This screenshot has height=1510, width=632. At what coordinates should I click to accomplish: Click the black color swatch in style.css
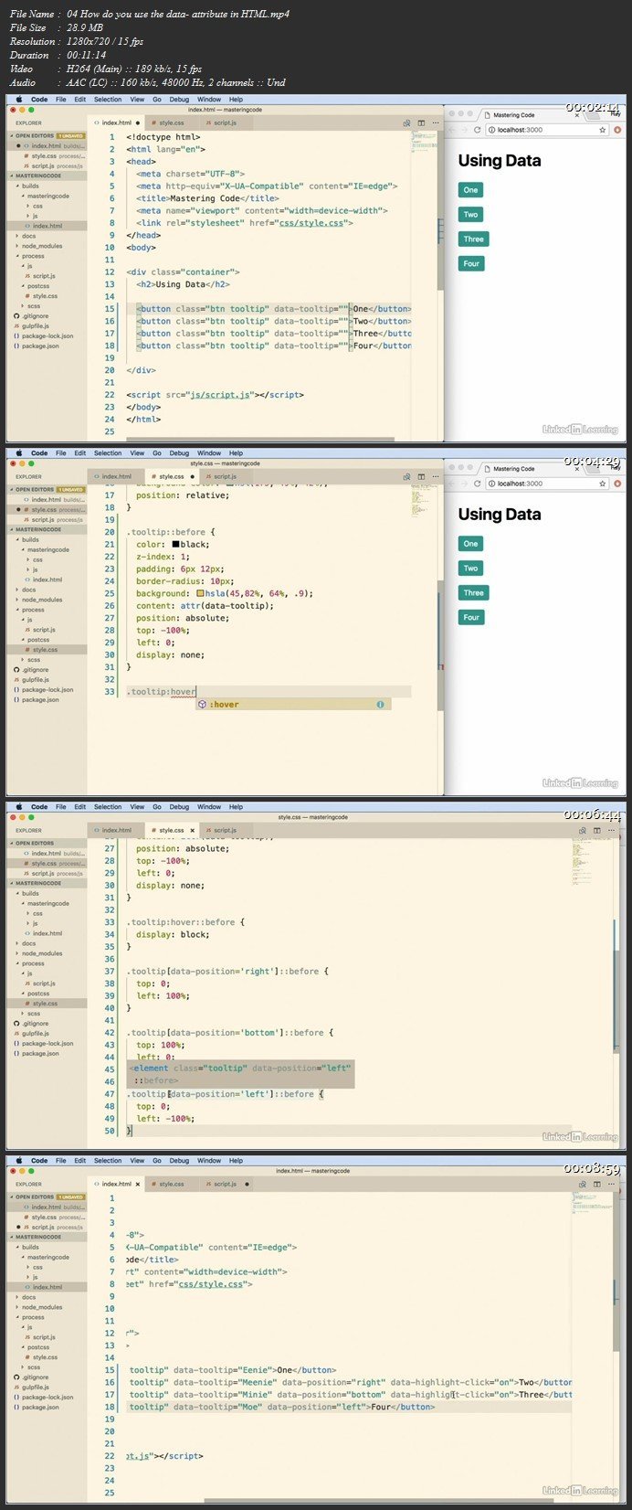tap(176, 544)
